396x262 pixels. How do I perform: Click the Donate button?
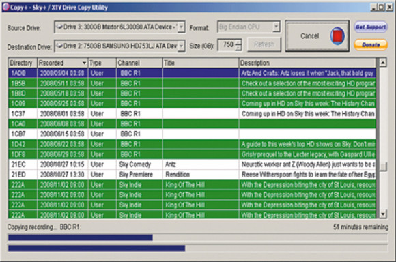pyautogui.click(x=371, y=45)
